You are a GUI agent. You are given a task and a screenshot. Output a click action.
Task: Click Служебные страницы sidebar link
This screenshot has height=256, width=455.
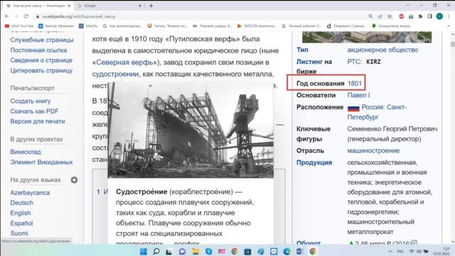42,40
